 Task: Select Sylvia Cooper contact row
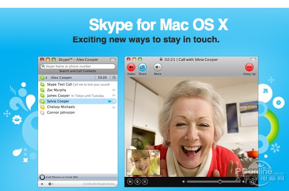click(78, 101)
